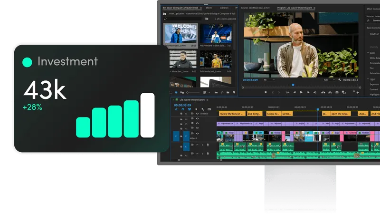Play the Program monitor video
The height and width of the screenshot is (214, 380).
[x=301, y=92]
